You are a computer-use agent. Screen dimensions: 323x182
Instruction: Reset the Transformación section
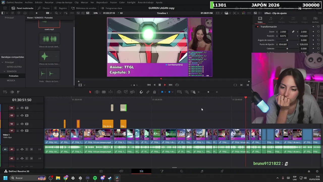tap(318, 27)
